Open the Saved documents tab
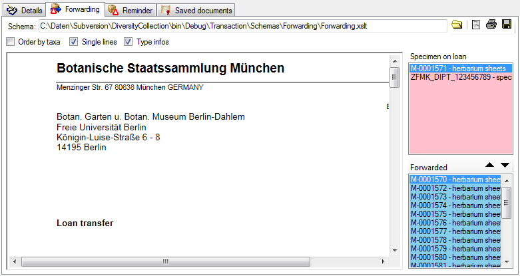The image size is (520, 276). [196, 10]
